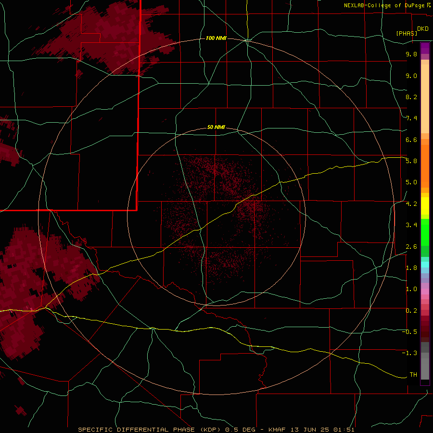This screenshot has height=433, width=433.
Task: Select the -0.5 value on color scale
Action: pyautogui.click(x=409, y=332)
